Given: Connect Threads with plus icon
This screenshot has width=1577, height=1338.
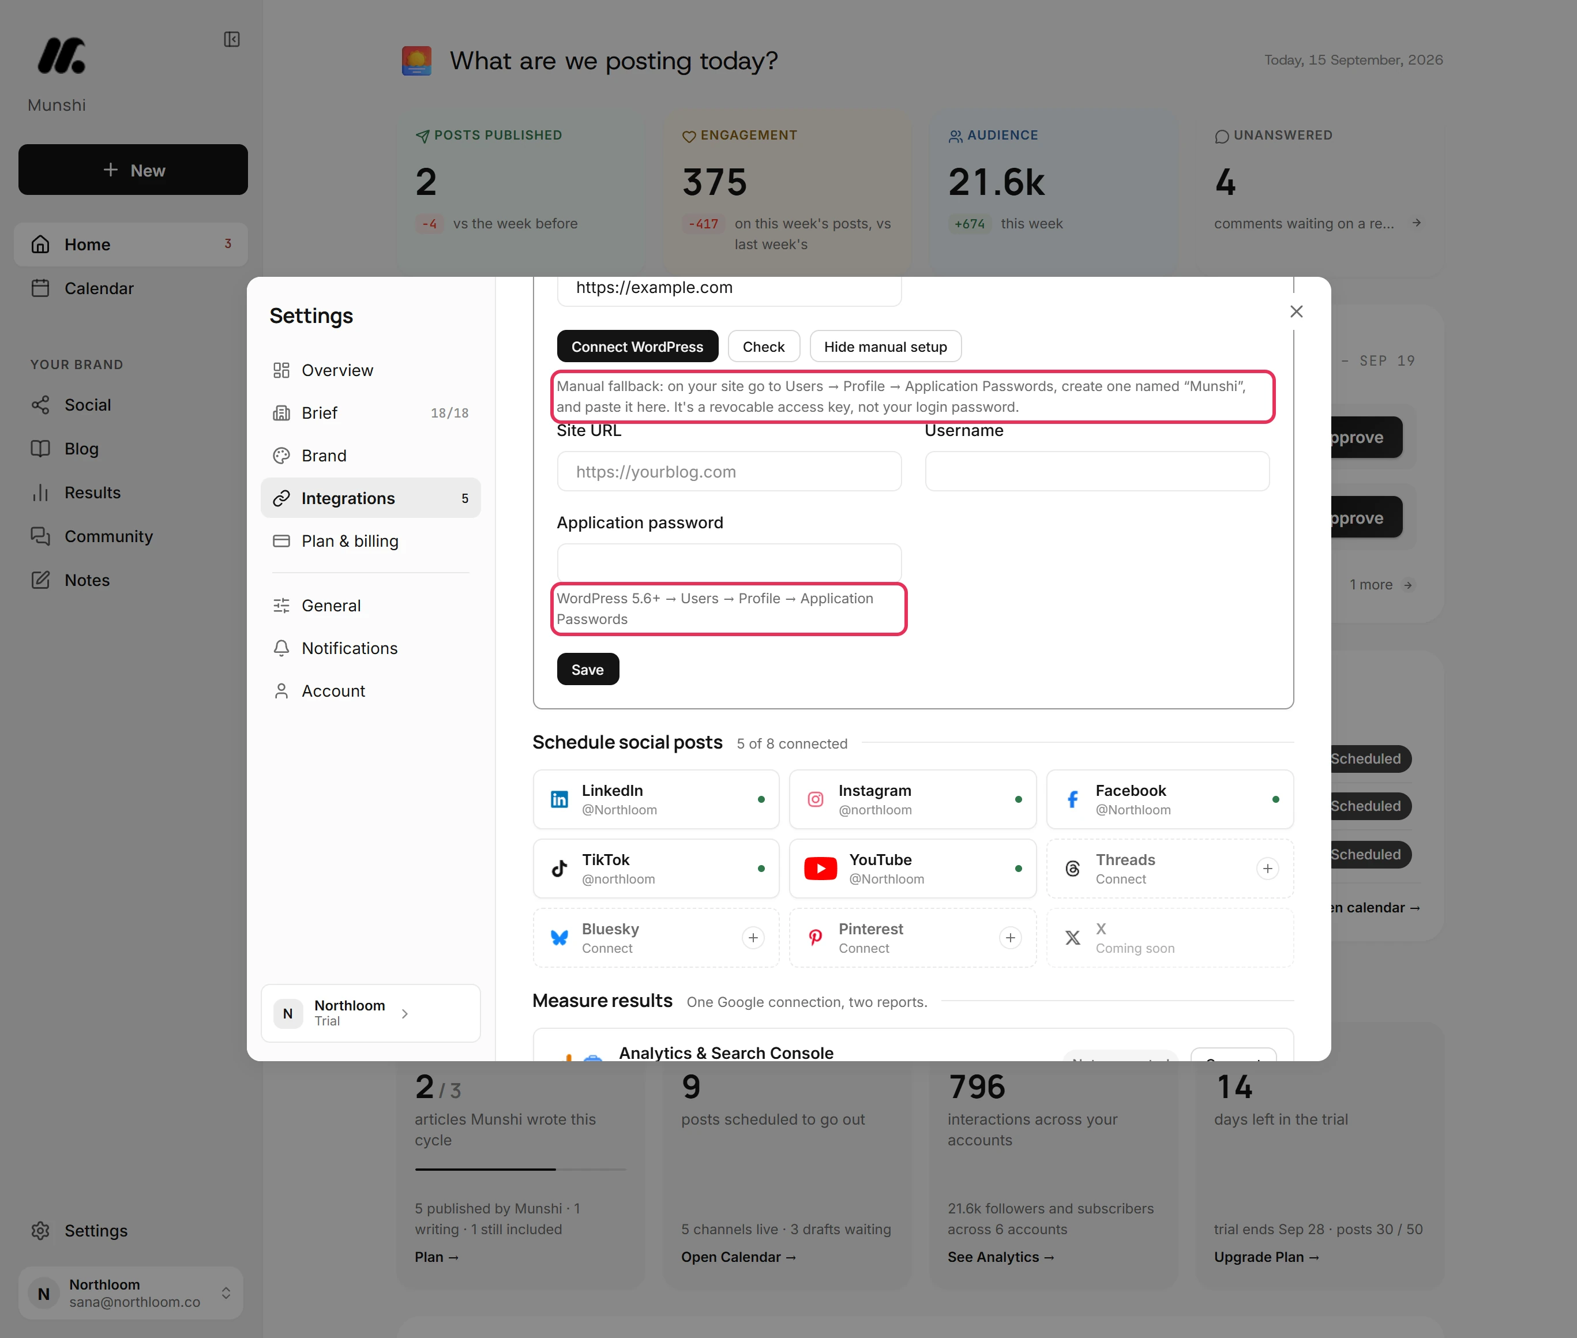Looking at the screenshot, I should point(1267,869).
